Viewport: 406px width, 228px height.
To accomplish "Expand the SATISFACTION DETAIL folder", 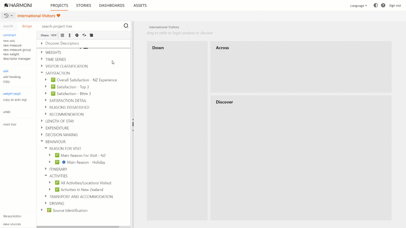I will pyautogui.click(x=46, y=100).
